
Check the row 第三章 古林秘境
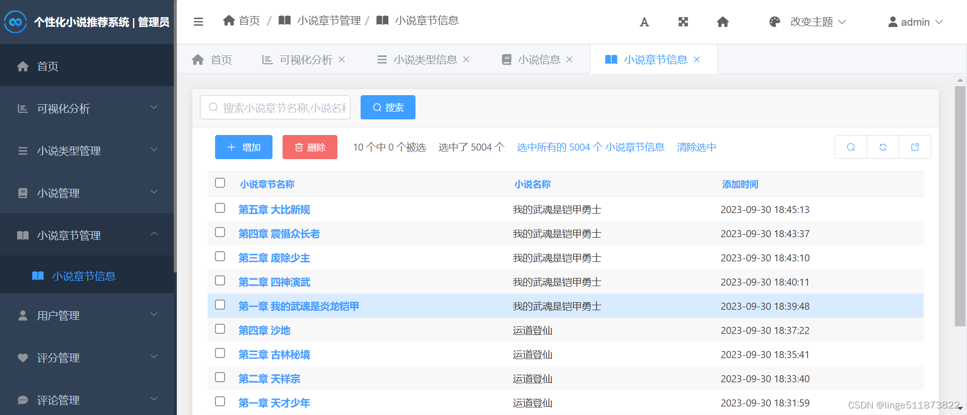tap(220, 353)
